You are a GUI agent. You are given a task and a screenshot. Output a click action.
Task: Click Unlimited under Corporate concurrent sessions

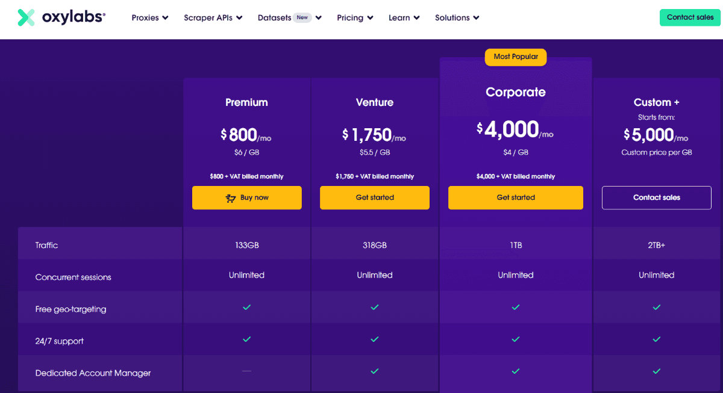pos(516,275)
